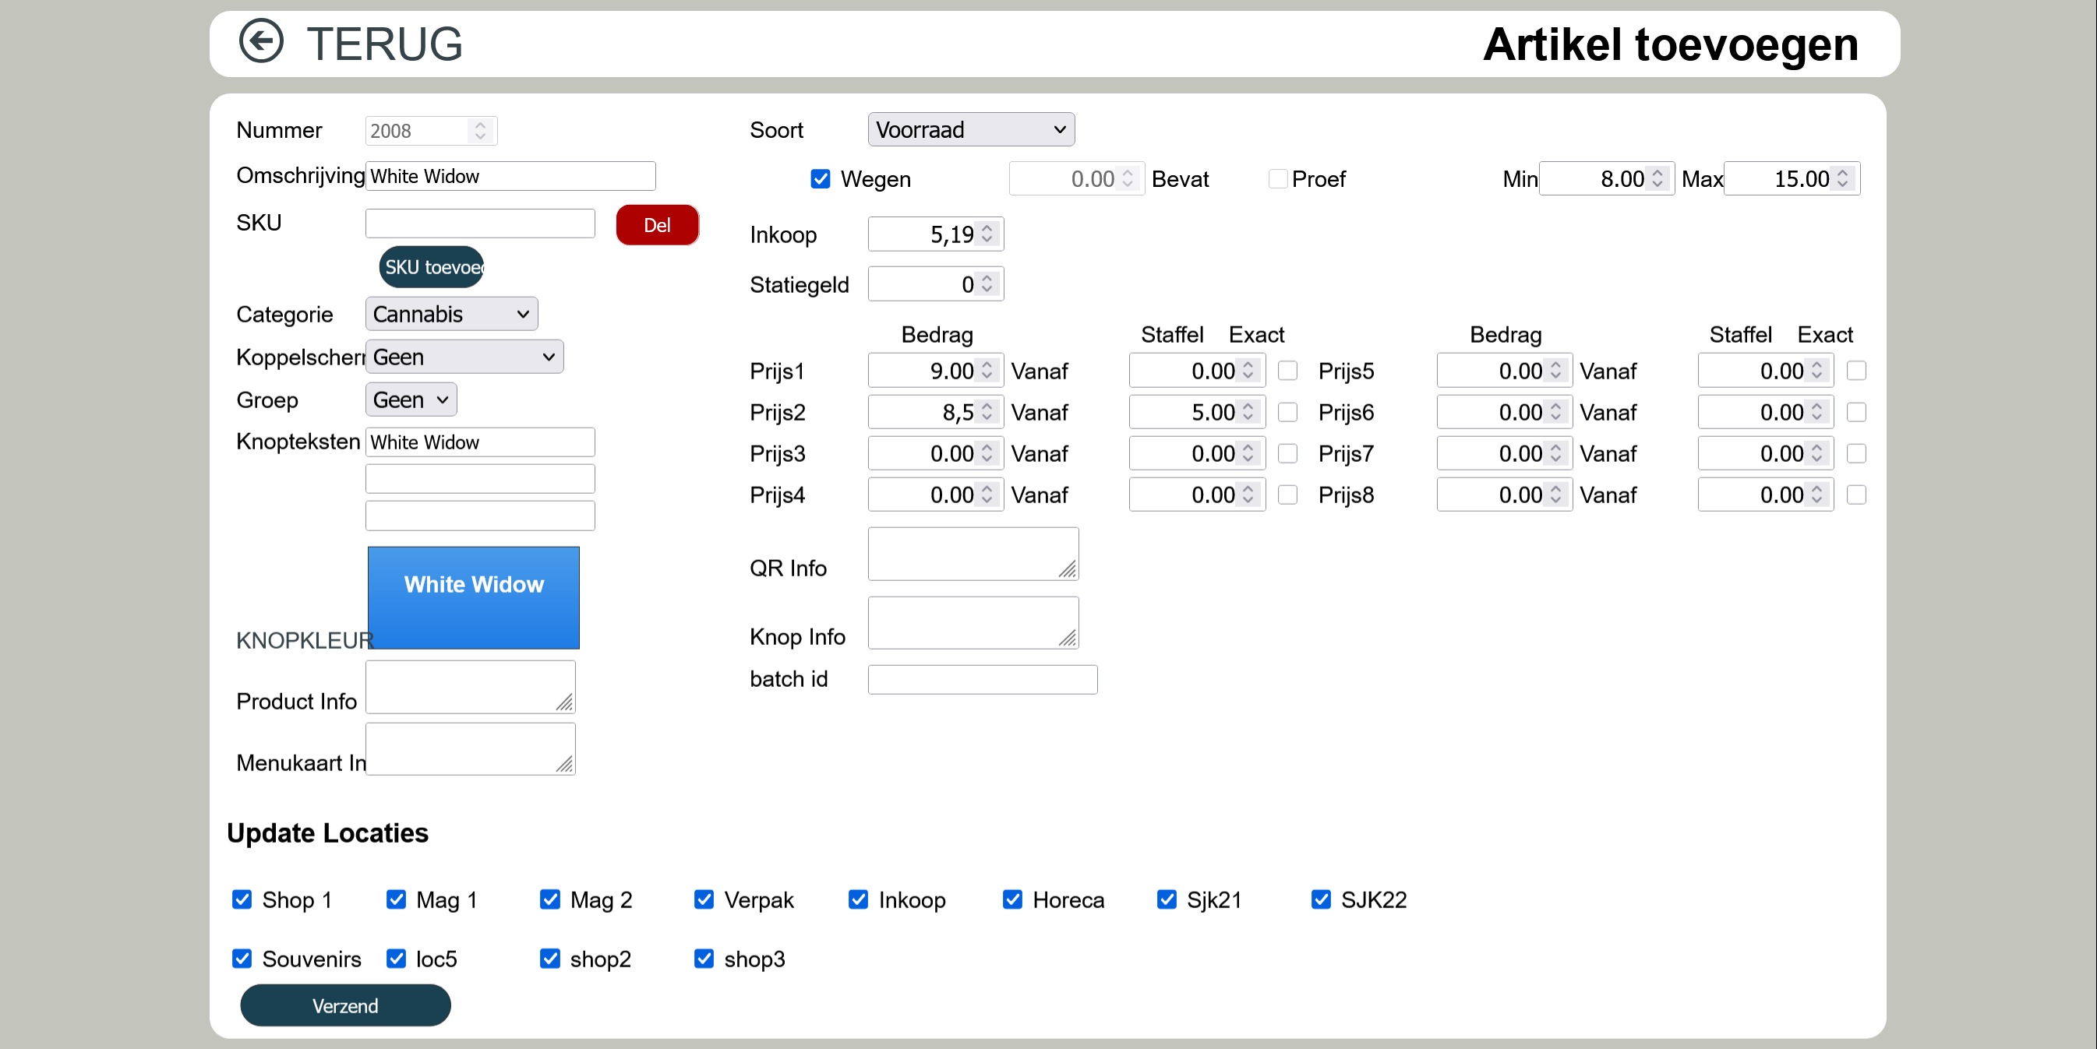This screenshot has width=2097, height=1049.
Task: Click the QR Info textarea
Action: [973, 554]
